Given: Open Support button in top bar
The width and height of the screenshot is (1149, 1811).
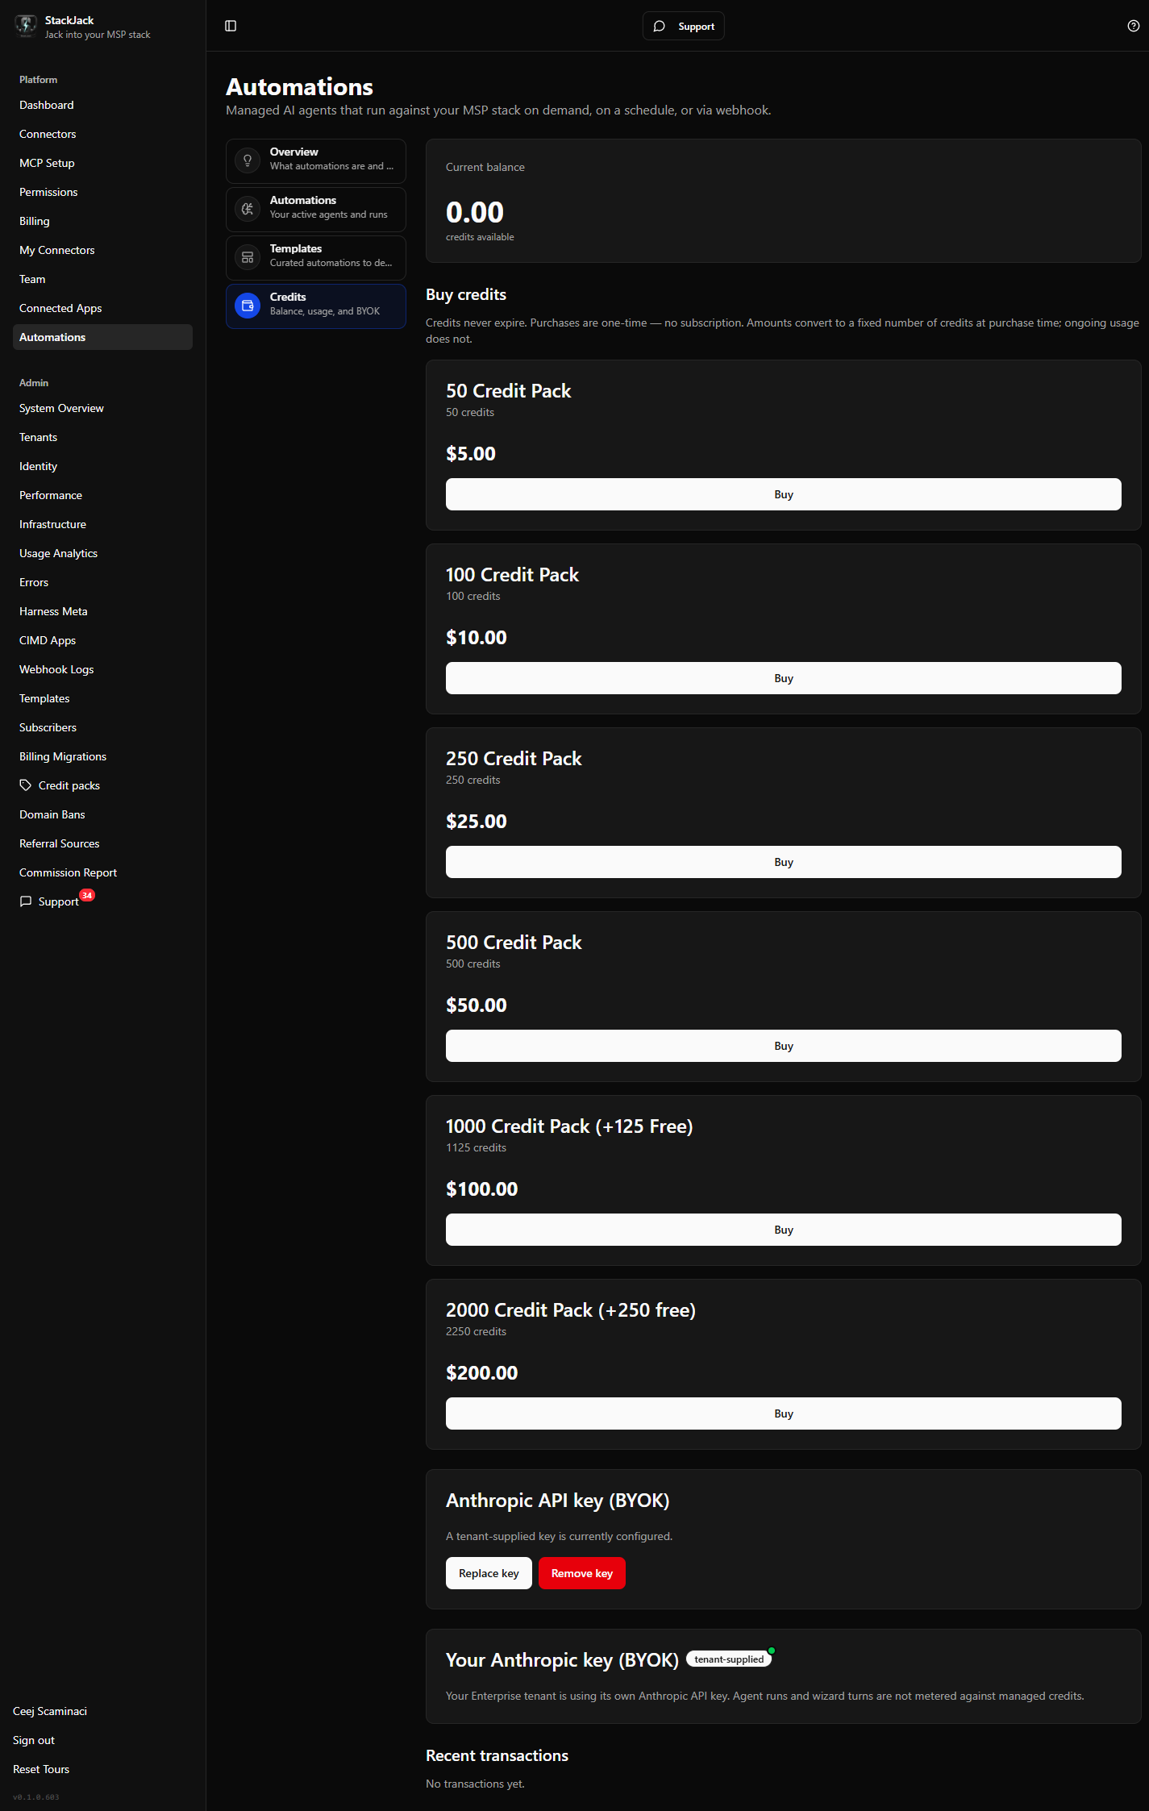Looking at the screenshot, I should coord(683,26).
